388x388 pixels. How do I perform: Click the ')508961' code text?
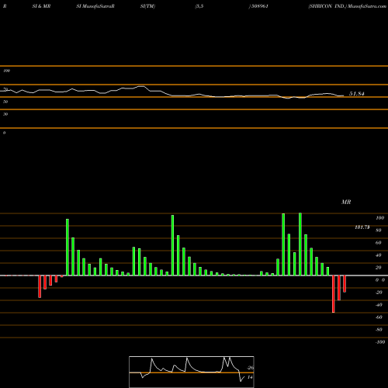pyautogui.click(x=258, y=6)
